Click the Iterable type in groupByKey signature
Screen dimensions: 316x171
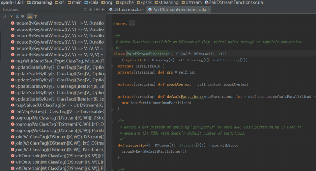(187, 146)
